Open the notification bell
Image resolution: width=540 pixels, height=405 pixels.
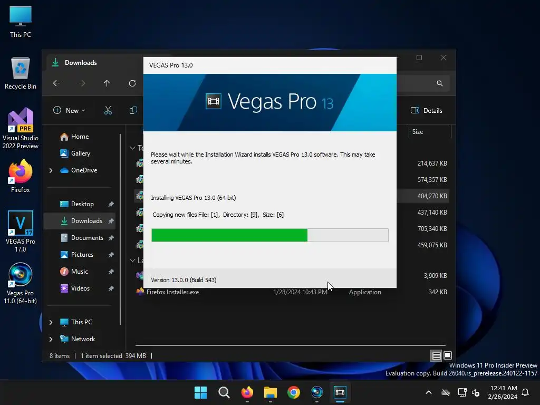[x=526, y=392]
